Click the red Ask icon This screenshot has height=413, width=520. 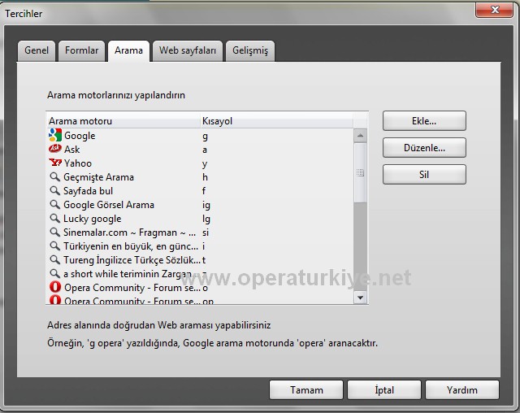[55, 149]
